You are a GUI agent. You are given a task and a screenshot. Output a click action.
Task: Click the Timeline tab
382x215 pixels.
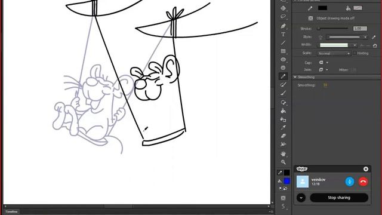click(11, 211)
